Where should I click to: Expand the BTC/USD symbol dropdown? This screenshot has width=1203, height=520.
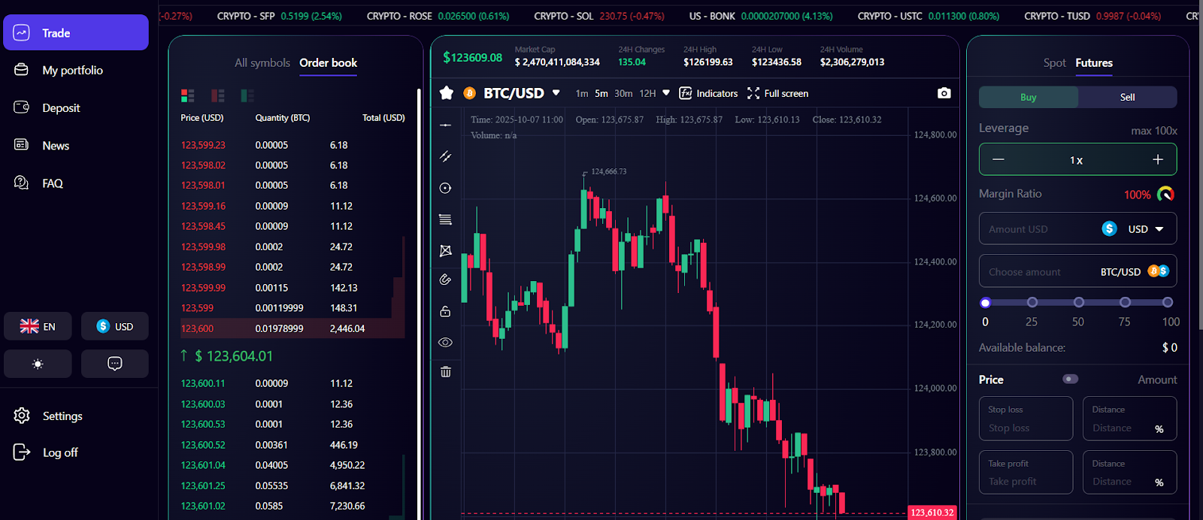pos(556,93)
